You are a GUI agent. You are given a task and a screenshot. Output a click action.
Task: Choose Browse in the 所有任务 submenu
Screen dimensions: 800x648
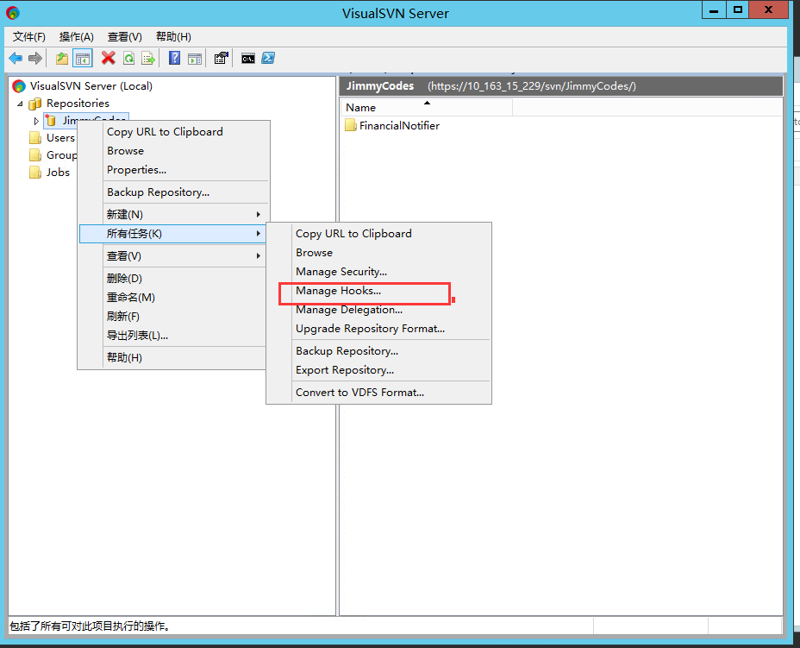click(x=378, y=253)
